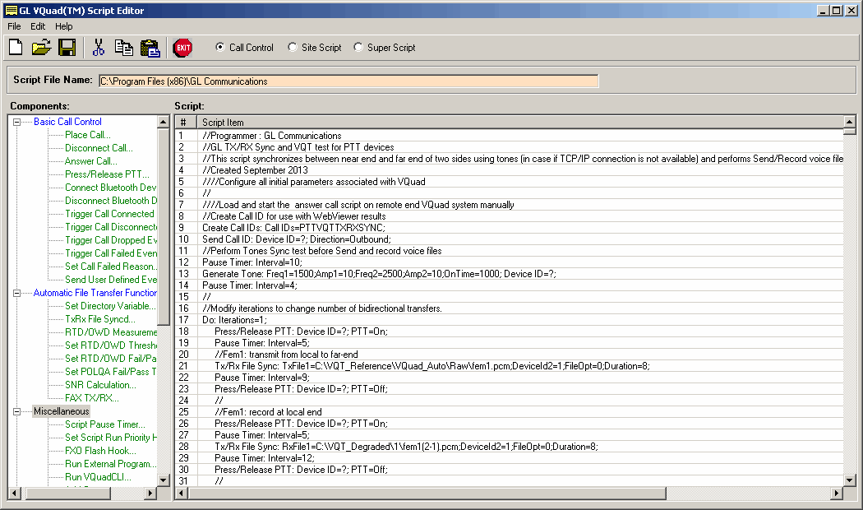Select Script Pause Timer... component
863x510 pixels.
pos(105,424)
